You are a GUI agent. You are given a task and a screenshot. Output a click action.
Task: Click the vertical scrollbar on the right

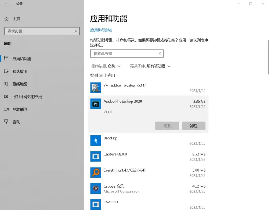(268, 57)
